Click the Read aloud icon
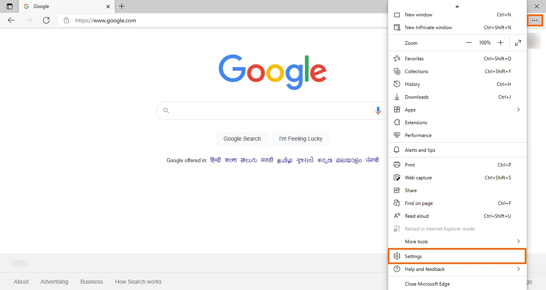 [397, 216]
